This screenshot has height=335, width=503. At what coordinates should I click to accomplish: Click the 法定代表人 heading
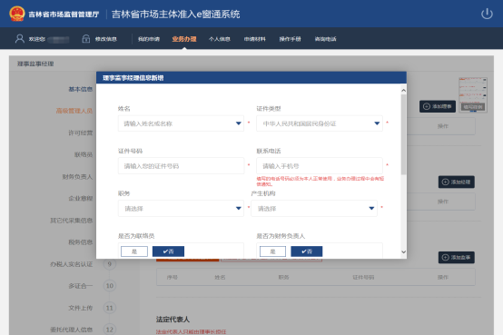click(x=173, y=320)
